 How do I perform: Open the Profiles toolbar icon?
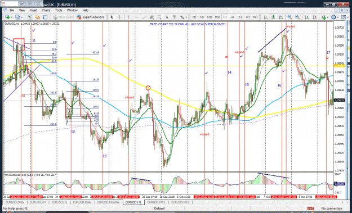[x=17, y=17]
